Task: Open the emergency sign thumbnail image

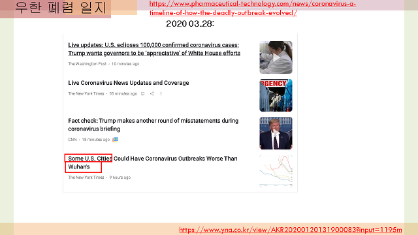Action: point(276,95)
